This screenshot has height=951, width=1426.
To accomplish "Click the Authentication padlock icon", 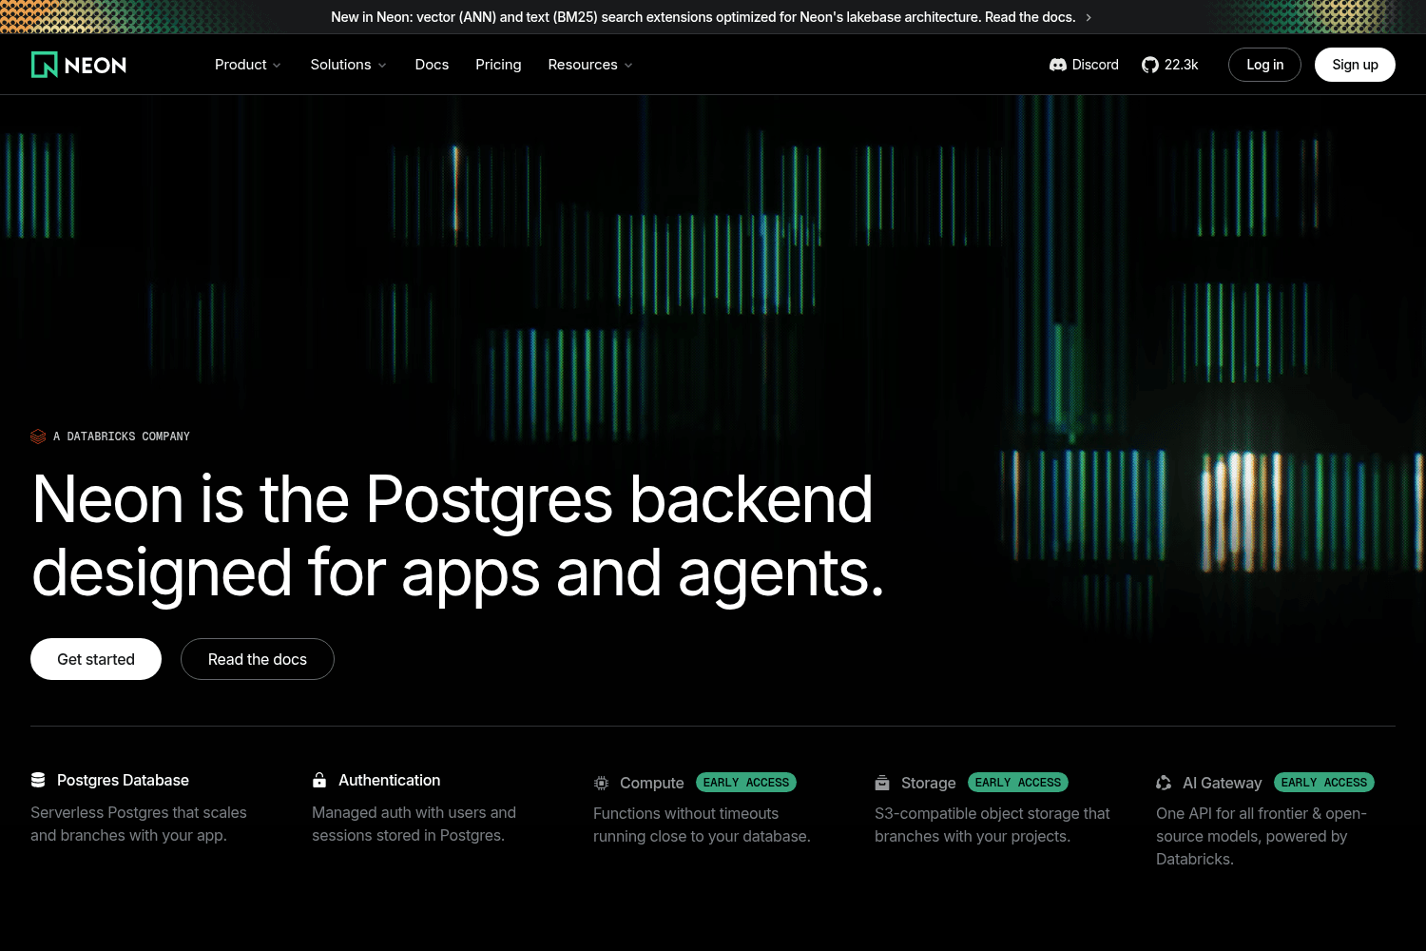I will point(319,780).
